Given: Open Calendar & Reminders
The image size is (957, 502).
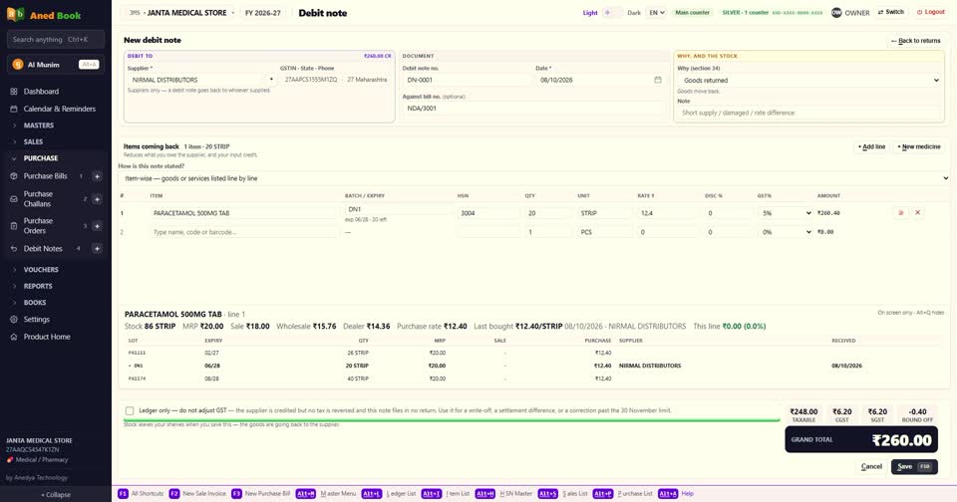Looking at the screenshot, I should coord(59,109).
